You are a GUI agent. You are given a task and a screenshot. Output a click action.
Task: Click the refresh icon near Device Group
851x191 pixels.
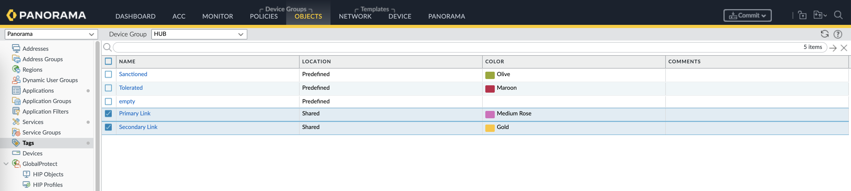tap(824, 34)
